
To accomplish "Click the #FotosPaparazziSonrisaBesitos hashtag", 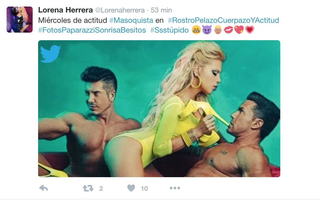I will tap(92, 30).
